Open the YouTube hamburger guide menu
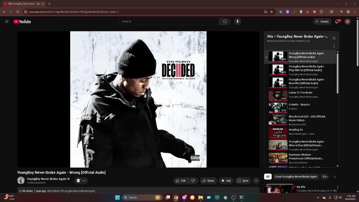 7,22
